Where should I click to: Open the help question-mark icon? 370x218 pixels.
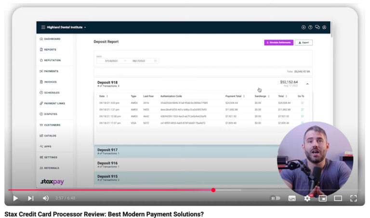click(310, 27)
